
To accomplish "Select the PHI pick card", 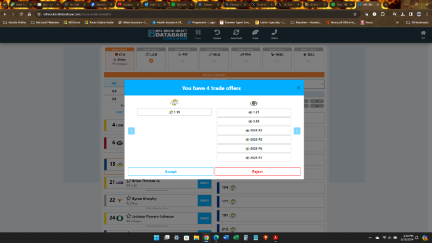I will 246,59.
